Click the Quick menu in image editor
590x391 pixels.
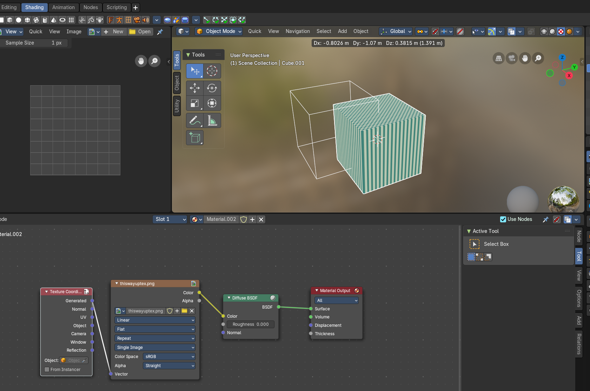pos(35,32)
